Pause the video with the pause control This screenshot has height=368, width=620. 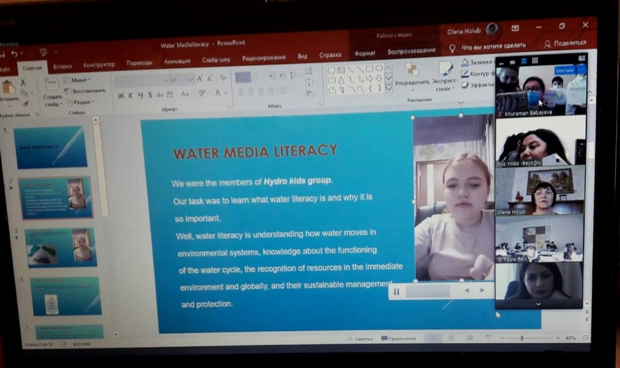[x=396, y=292]
